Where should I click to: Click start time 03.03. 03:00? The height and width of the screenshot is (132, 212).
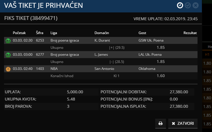pyautogui.click(x=23, y=55)
